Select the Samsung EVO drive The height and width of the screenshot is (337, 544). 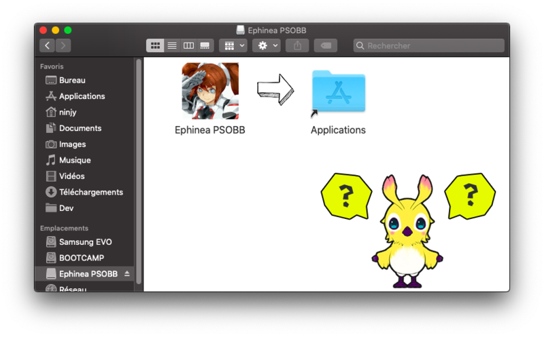pos(84,242)
